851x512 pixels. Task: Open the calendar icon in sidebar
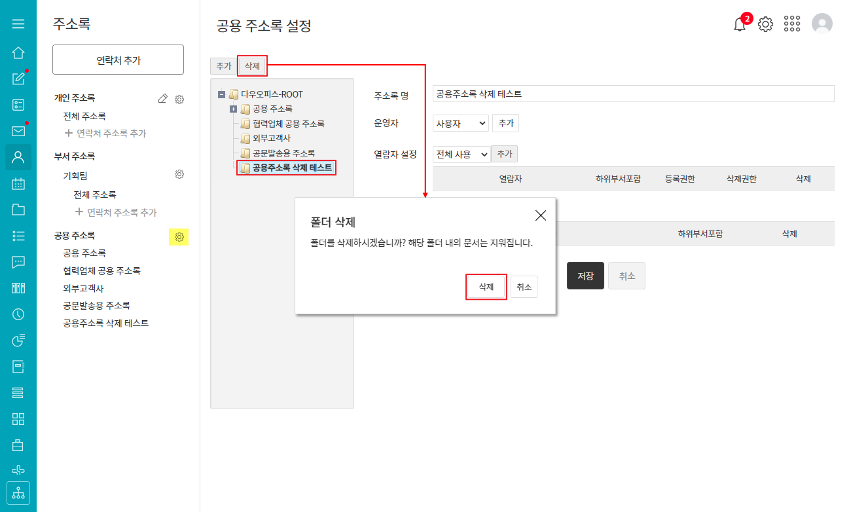click(x=18, y=184)
